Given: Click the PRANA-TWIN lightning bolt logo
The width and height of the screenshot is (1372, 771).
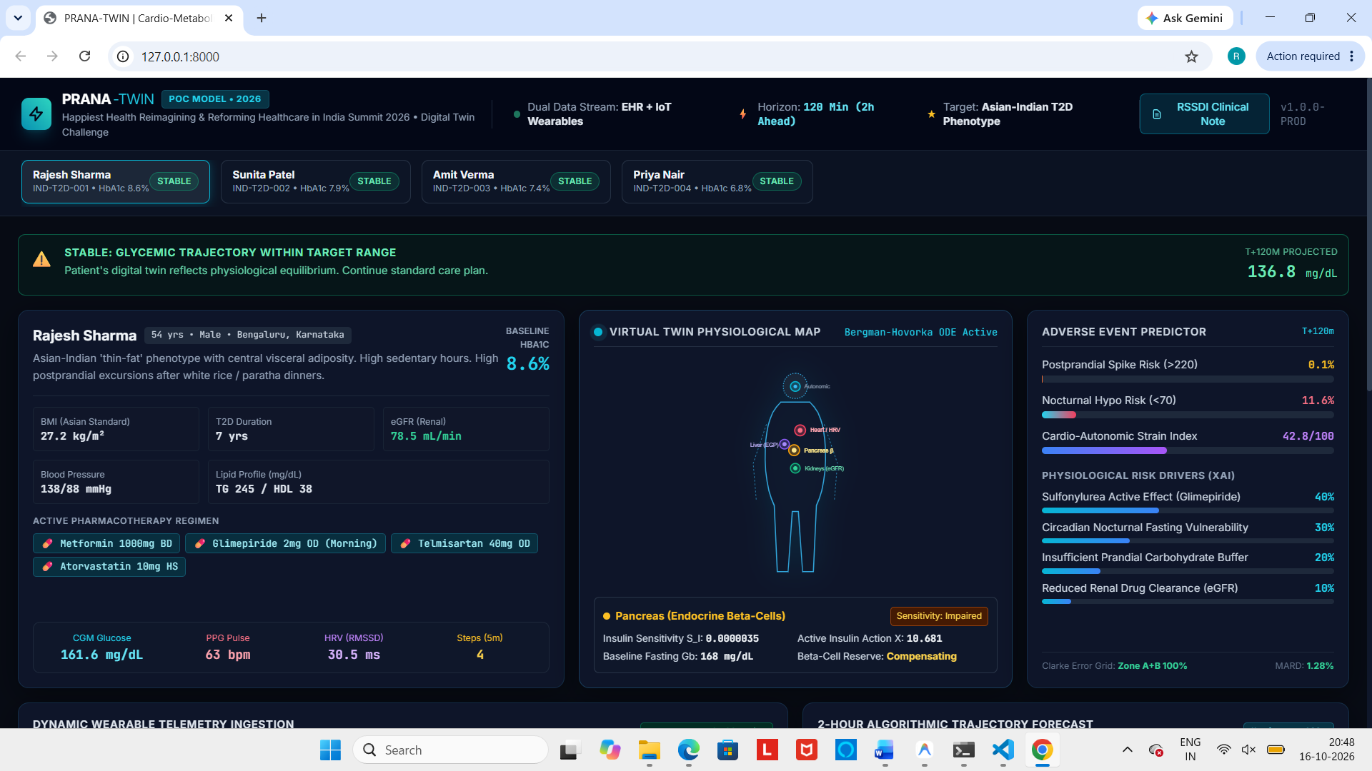Looking at the screenshot, I should point(36,114).
